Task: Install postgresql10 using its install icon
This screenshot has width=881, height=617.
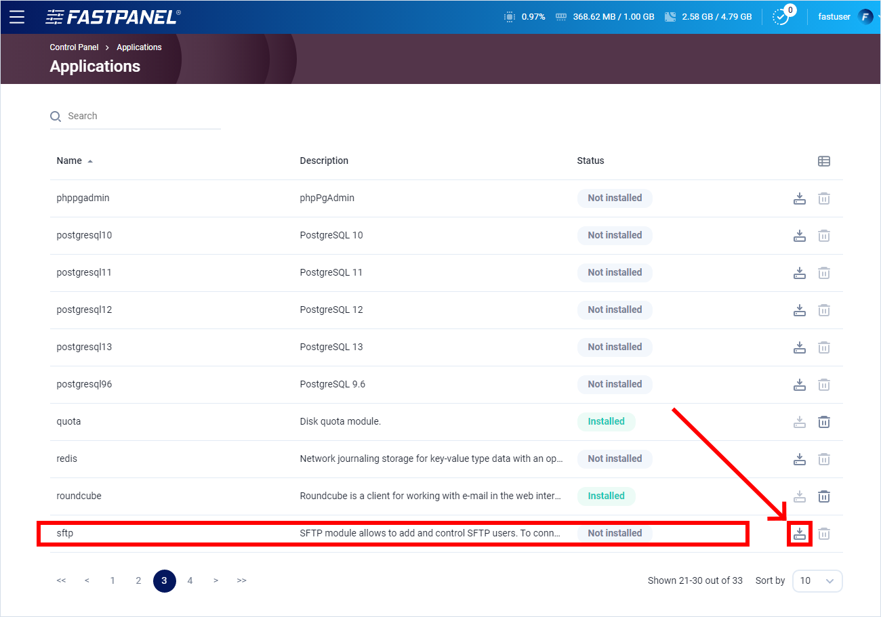Action: pyautogui.click(x=800, y=236)
